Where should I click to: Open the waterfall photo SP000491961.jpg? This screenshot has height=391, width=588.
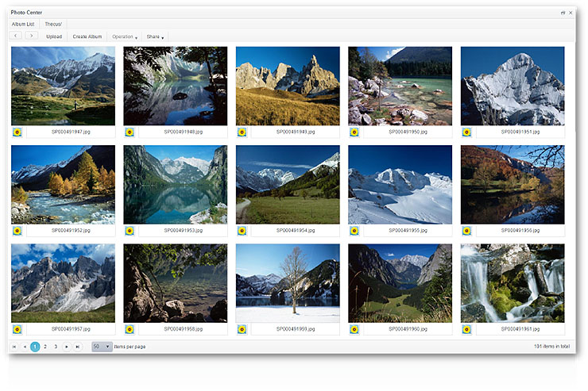(513, 282)
